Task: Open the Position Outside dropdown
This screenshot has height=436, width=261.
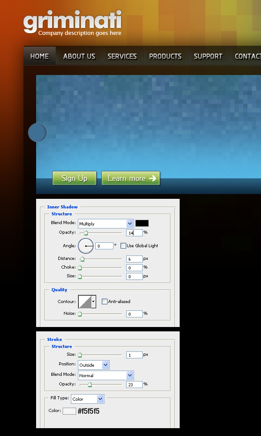Action: coord(94,365)
